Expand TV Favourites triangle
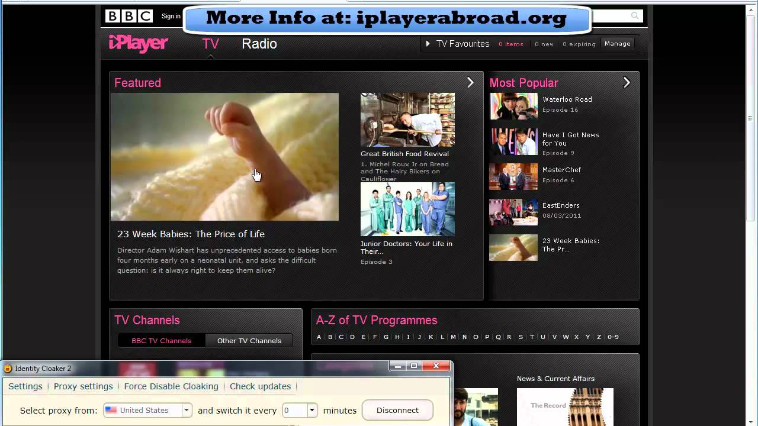 428,44
